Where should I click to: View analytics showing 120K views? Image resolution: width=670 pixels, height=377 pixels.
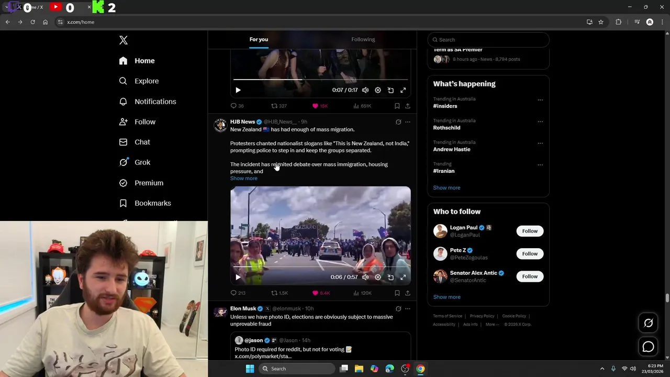362,293
